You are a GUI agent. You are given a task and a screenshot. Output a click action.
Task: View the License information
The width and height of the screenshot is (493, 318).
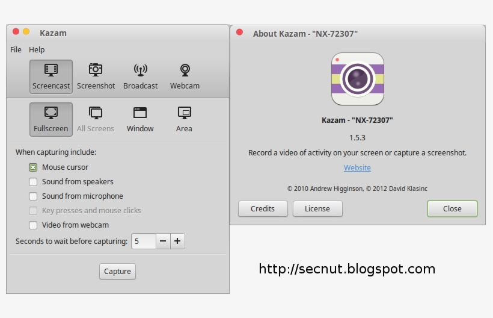point(317,209)
